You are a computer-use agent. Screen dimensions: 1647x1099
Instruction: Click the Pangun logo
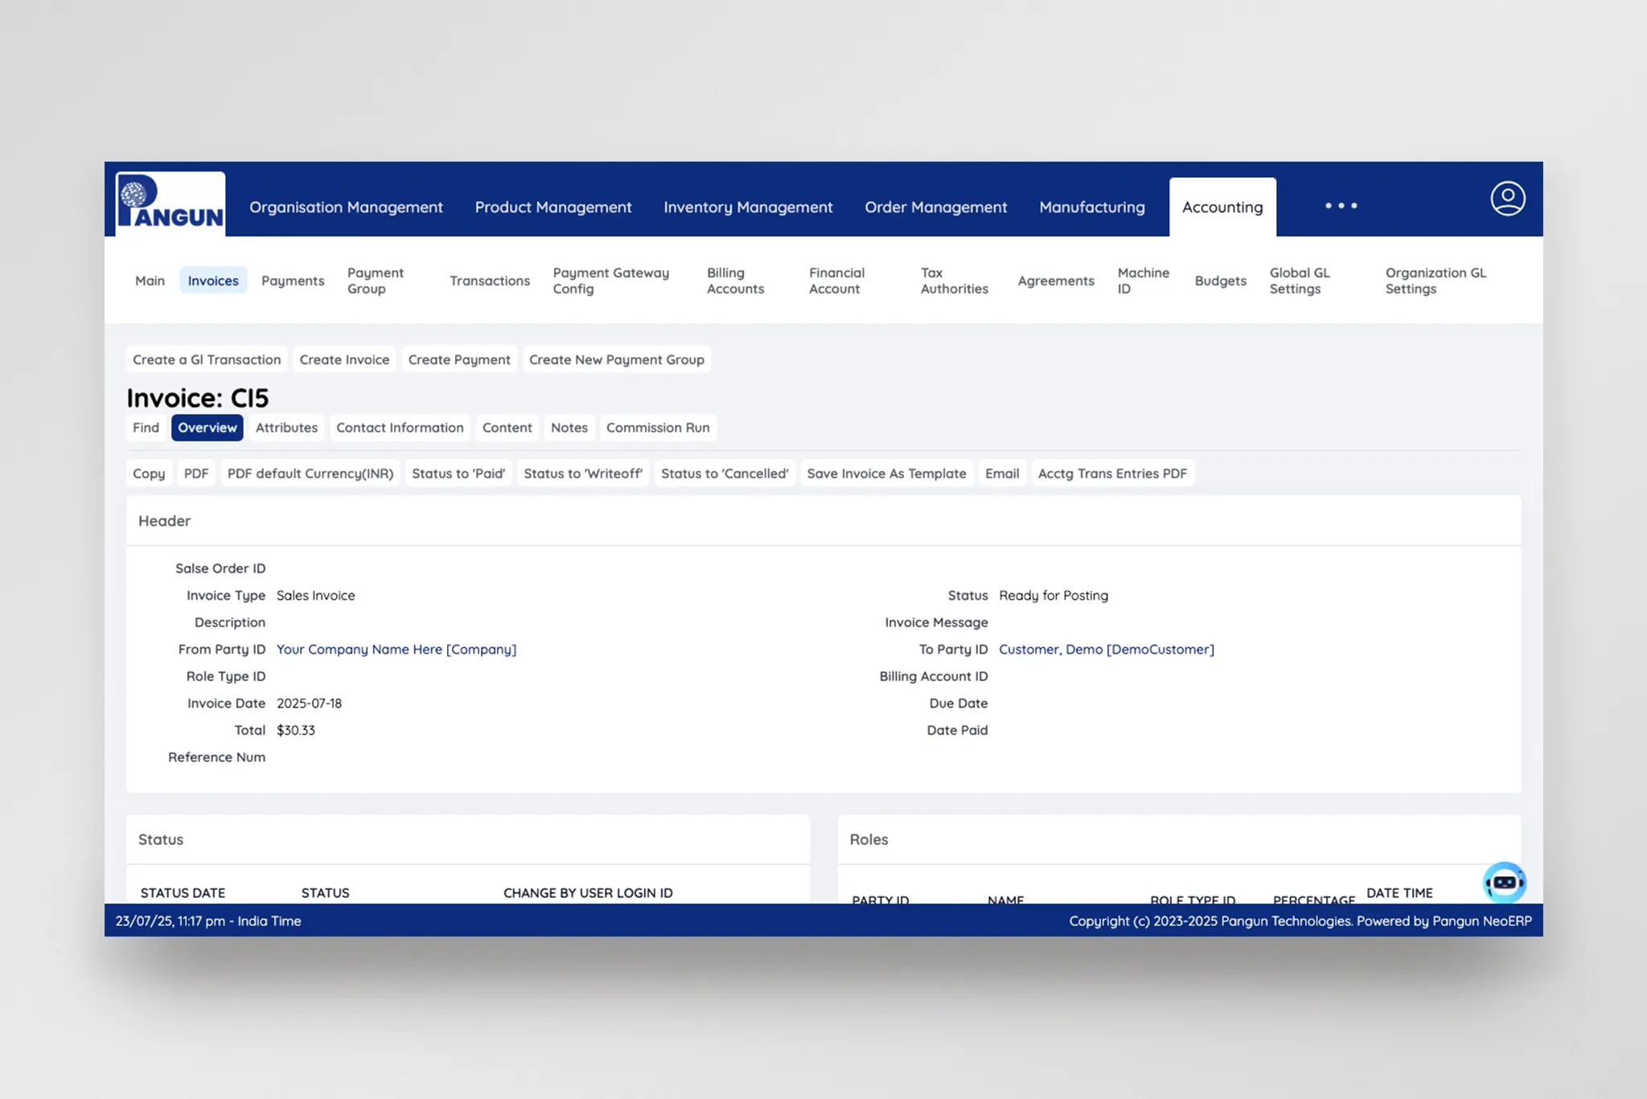[170, 203]
